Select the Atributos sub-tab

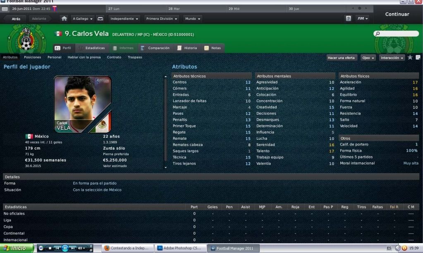(x=10, y=57)
